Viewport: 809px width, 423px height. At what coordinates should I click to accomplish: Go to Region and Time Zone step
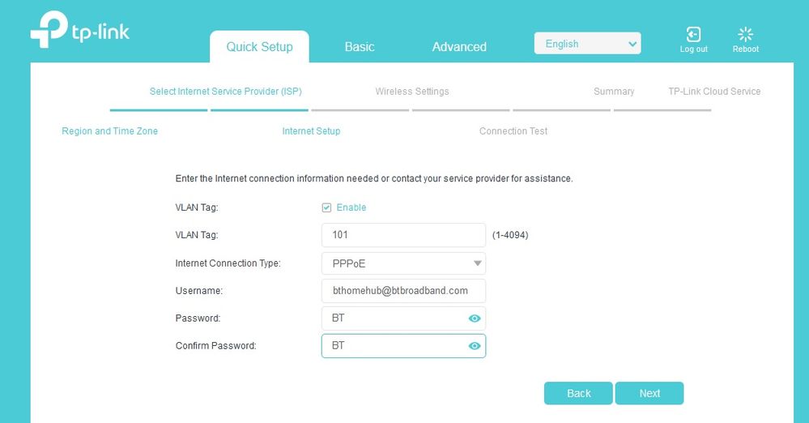[x=110, y=131]
